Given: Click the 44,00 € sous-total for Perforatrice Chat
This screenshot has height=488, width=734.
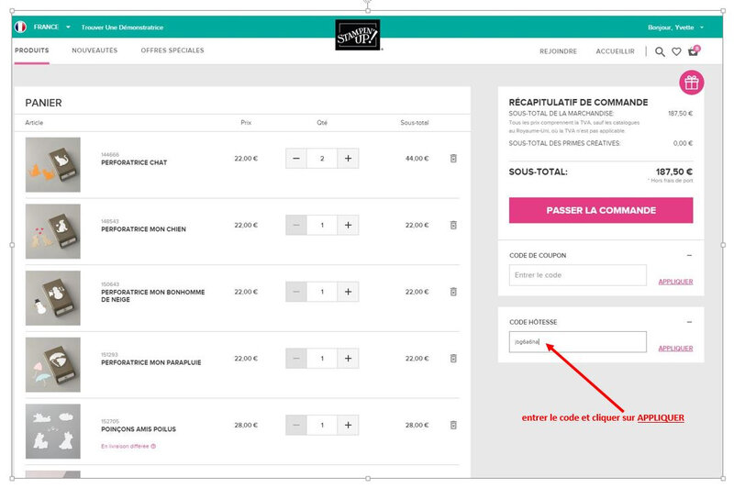Looking at the screenshot, I should click(x=417, y=159).
